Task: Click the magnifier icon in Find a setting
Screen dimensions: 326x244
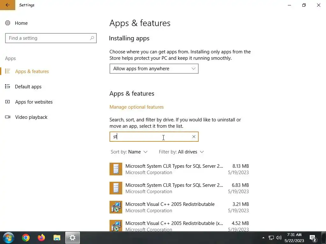Action: pos(92,38)
